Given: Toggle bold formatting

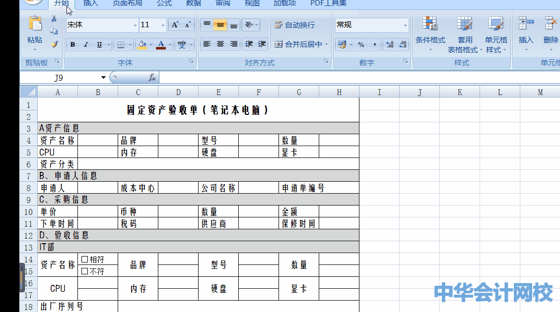Looking at the screenshot, I should click(73, 45).
